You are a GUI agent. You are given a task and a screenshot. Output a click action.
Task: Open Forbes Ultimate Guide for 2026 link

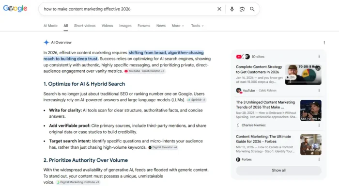(x=263, y=139)
